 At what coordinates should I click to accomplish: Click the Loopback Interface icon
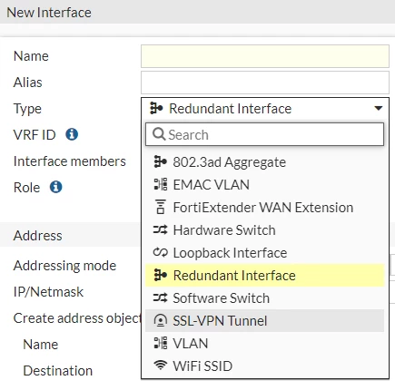coord(160,252)
